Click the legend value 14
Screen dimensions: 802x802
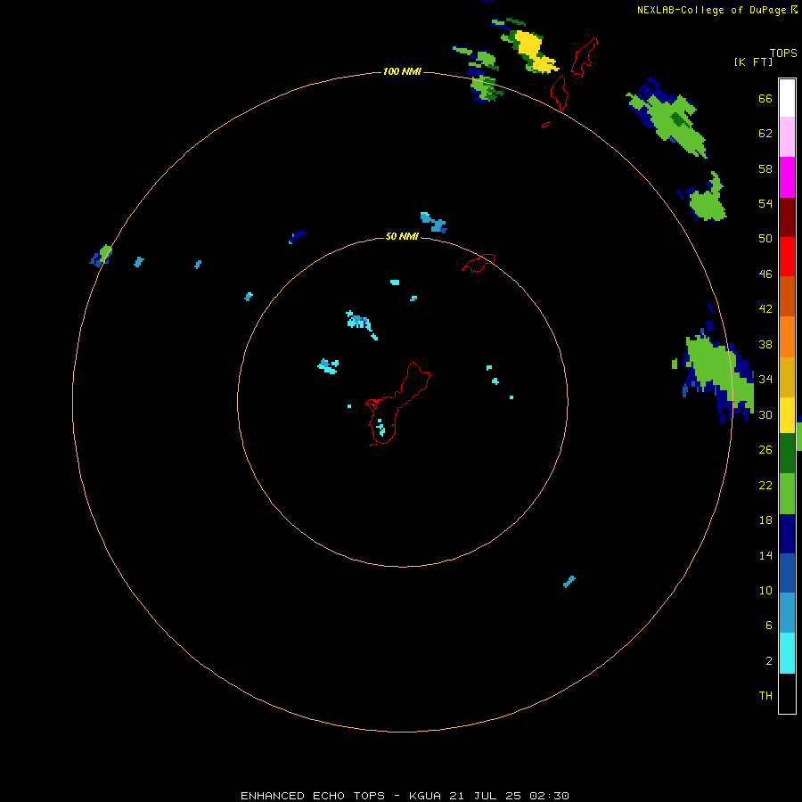(x=765, y=555)
